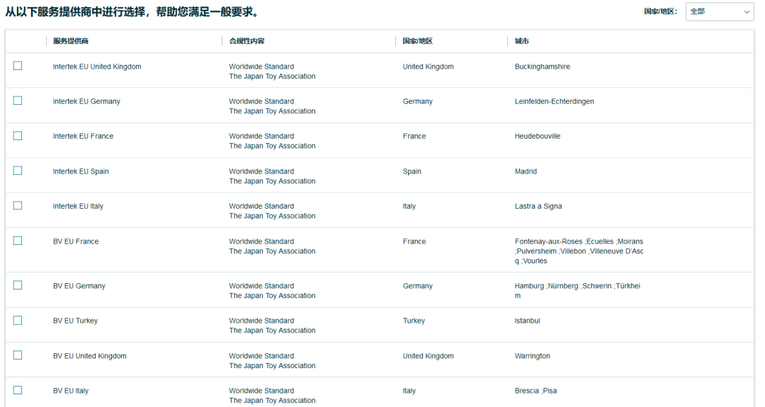
Task: Click the Istanbul city cell
Action: click(527, 321)
